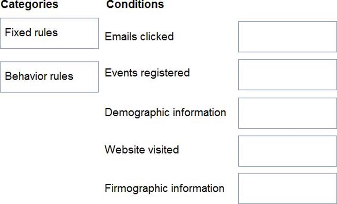Click the Website visited condition label

(142, 149)
